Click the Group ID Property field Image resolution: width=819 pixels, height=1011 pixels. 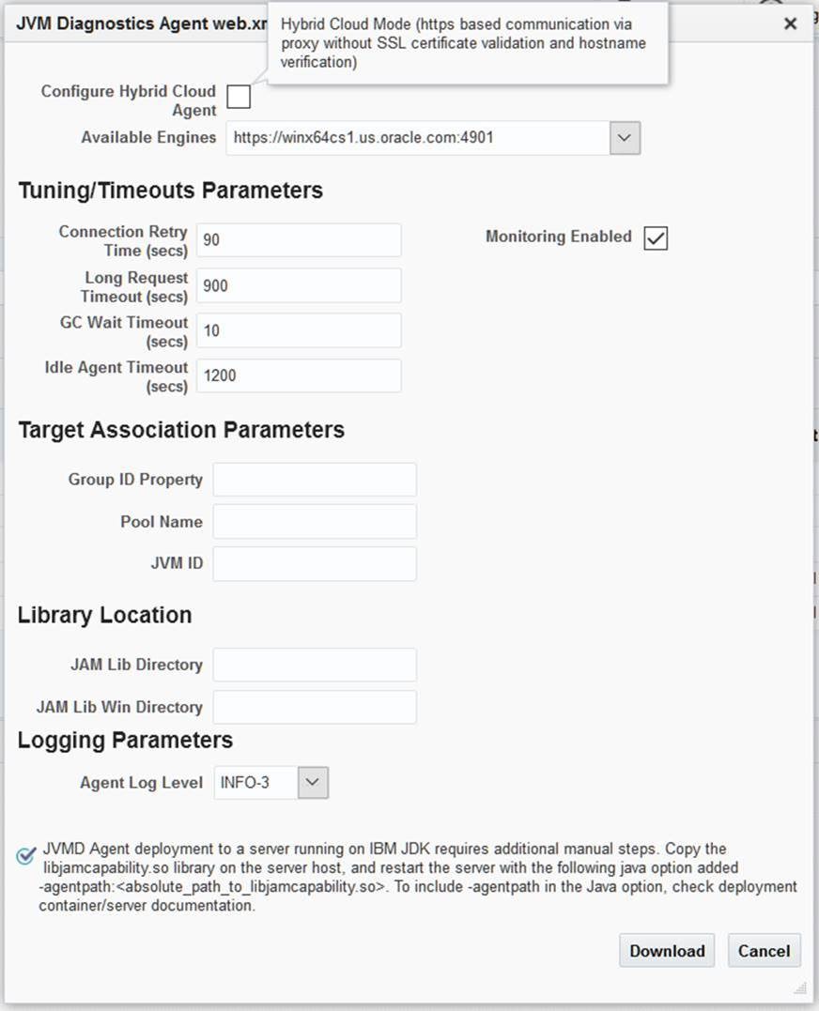(x=314, y=479)
